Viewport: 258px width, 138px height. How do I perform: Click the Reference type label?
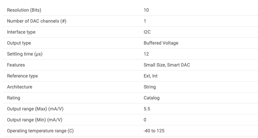tap(22, 76)
